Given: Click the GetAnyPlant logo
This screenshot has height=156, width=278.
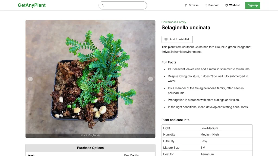Looking at the screenshot, I should click(31, 5).
